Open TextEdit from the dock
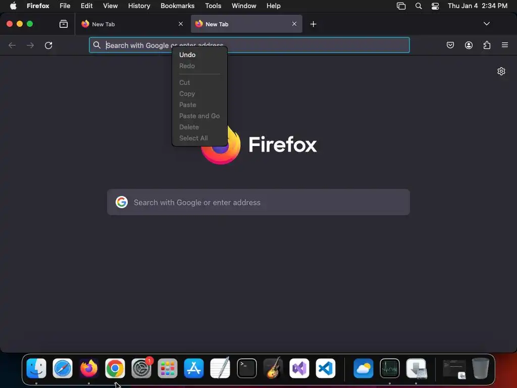The width and height of the screenshot is (517, 388). click(220, 368)
